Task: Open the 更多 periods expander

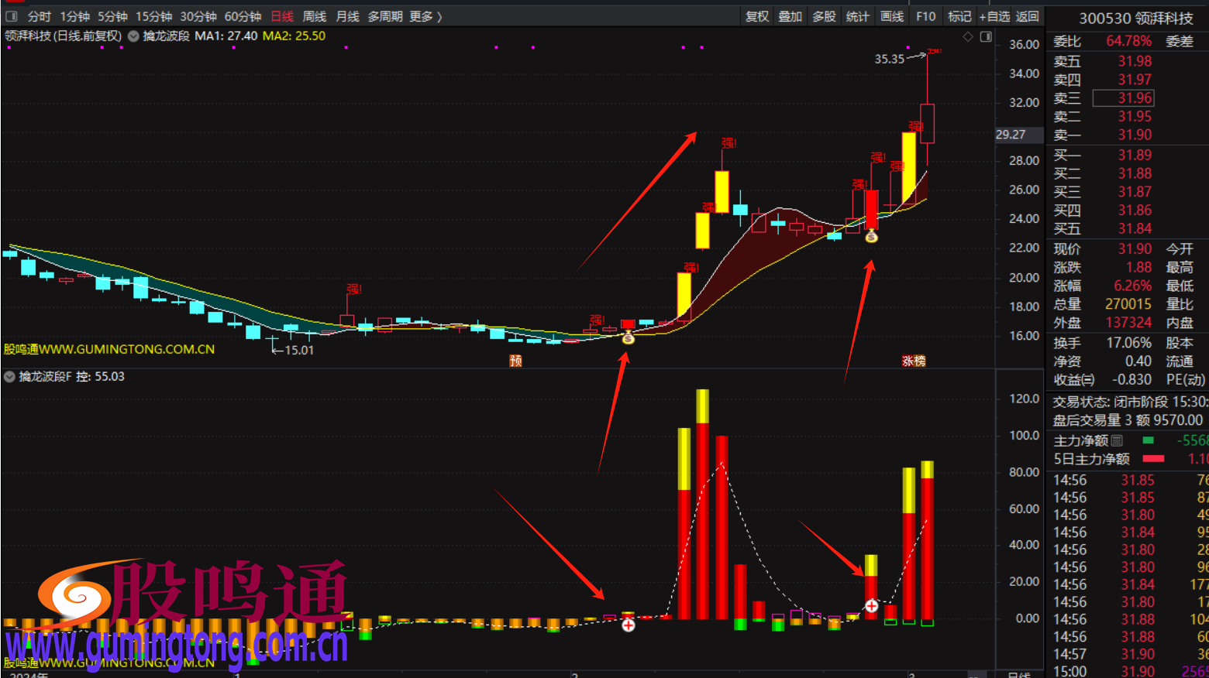Action: pyautogui.click(x=425, y=16)
